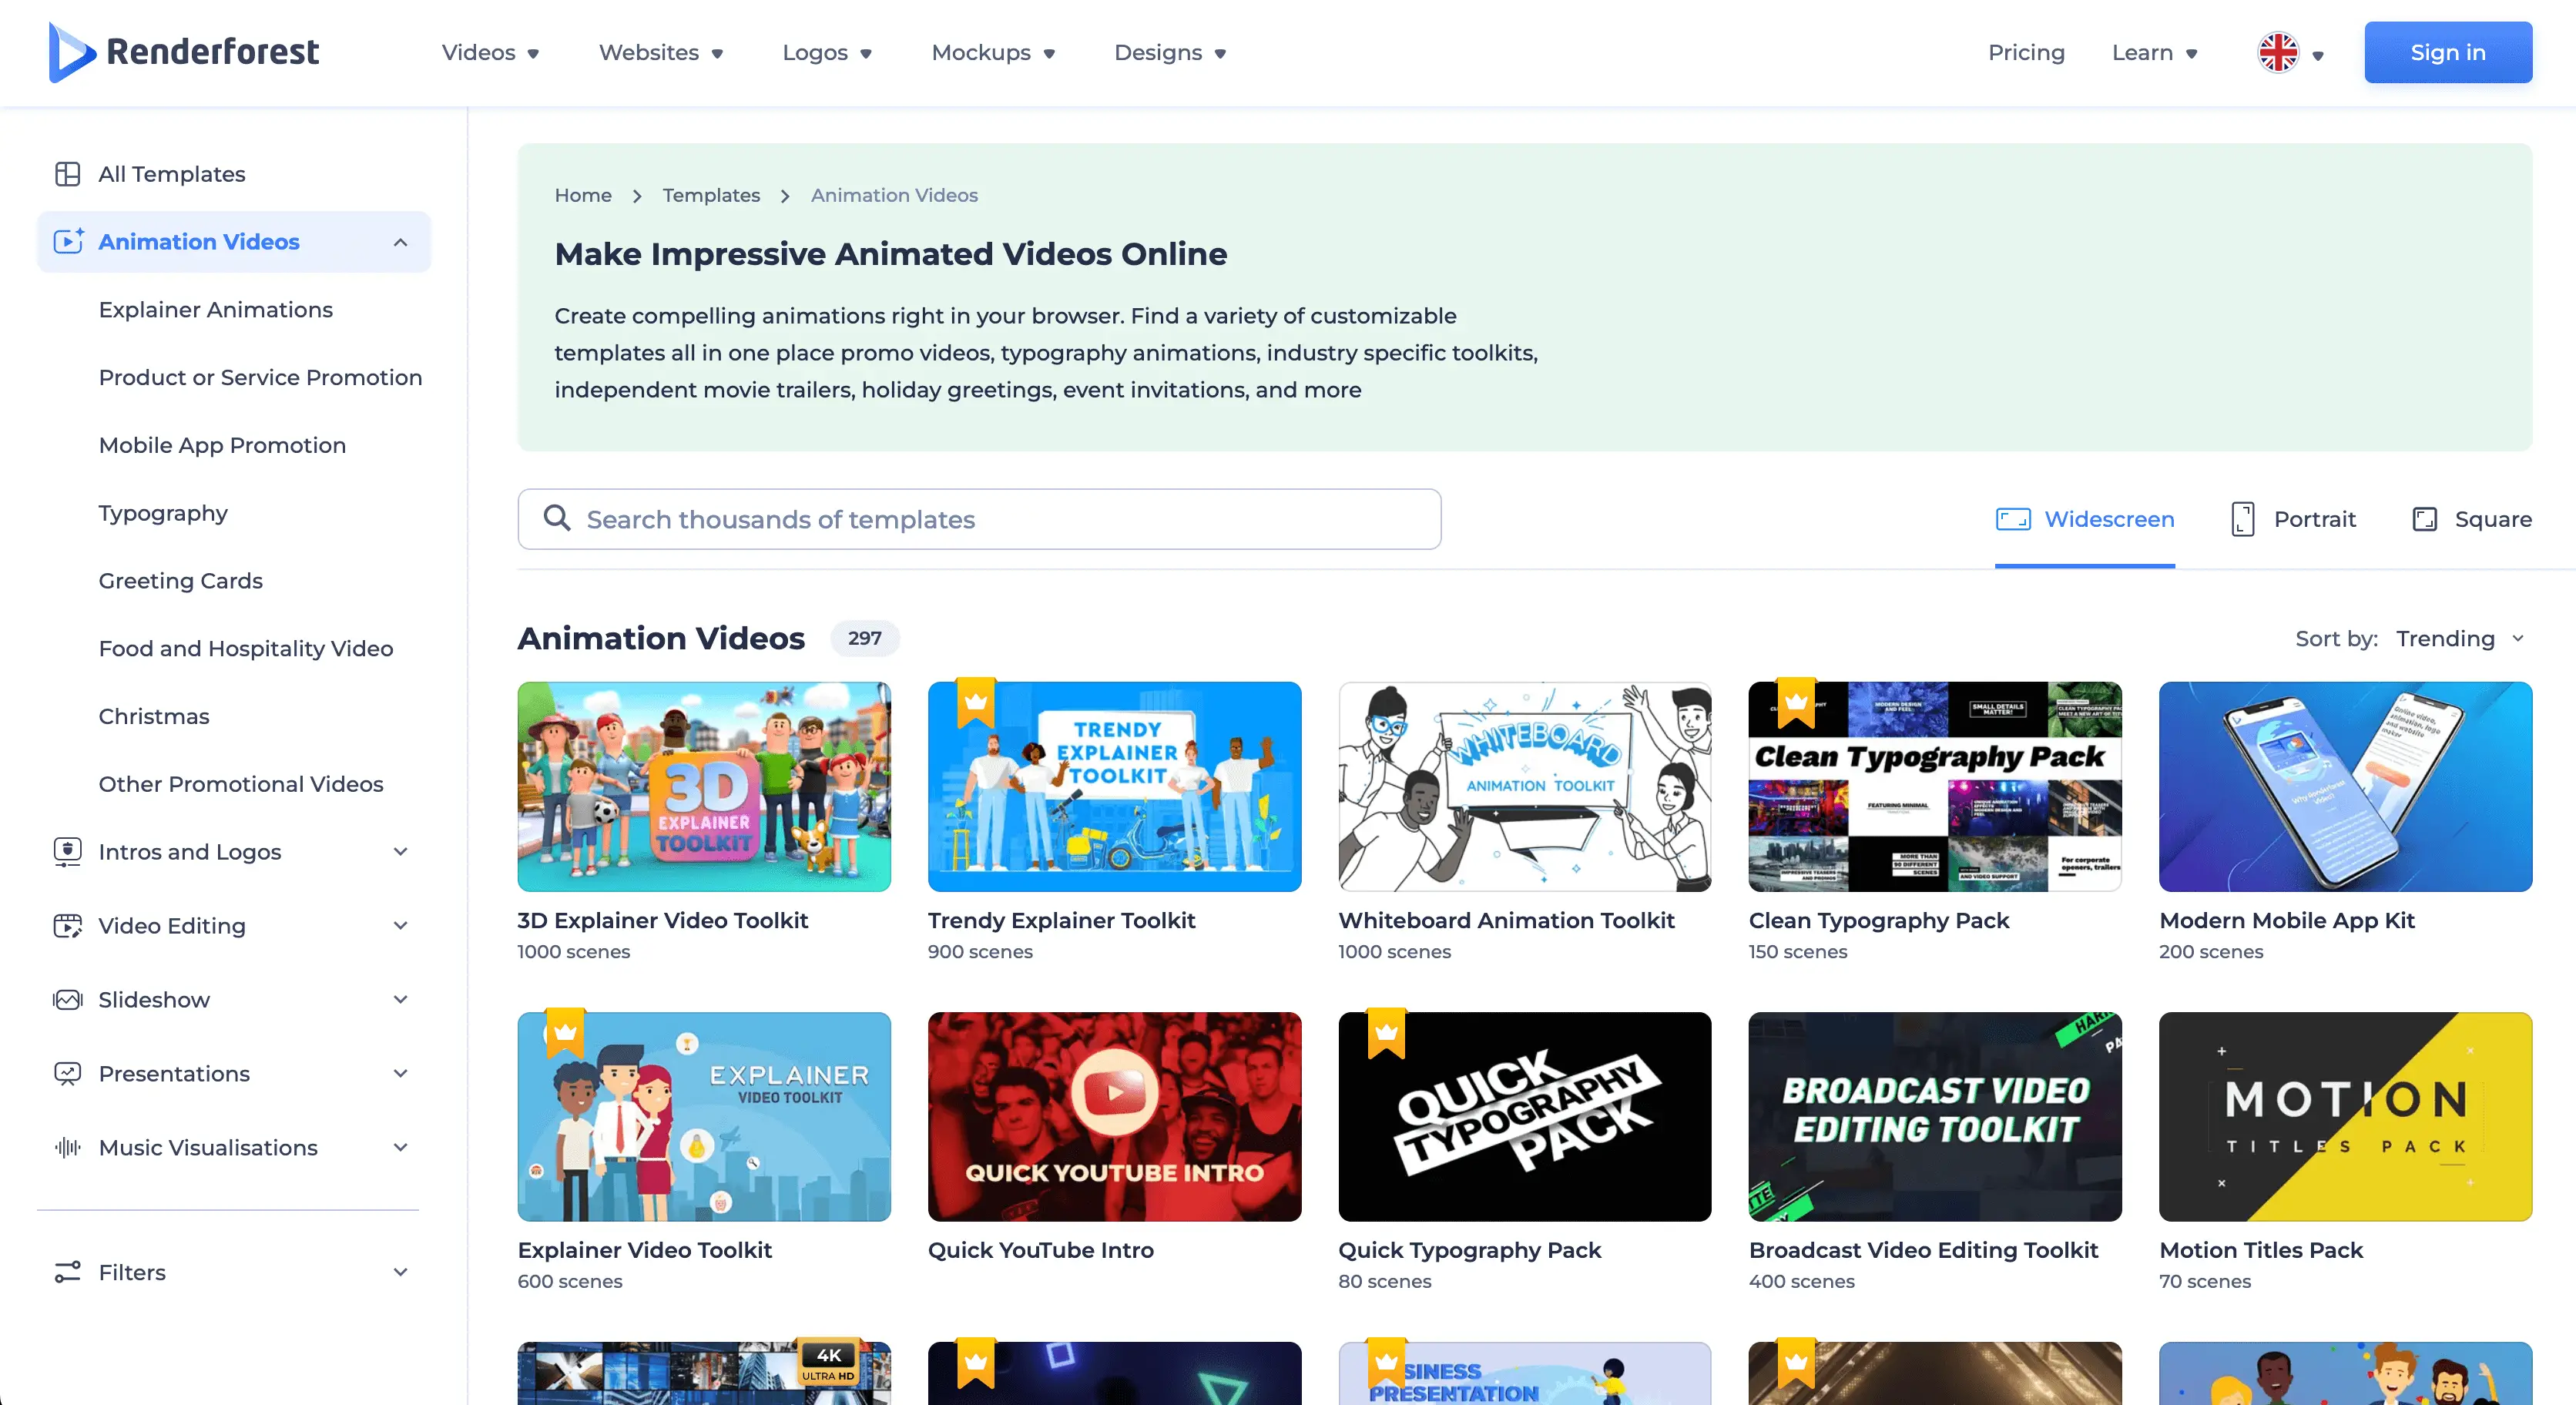
Task: Click the All Templates grid icon
Action: [67, 174]
